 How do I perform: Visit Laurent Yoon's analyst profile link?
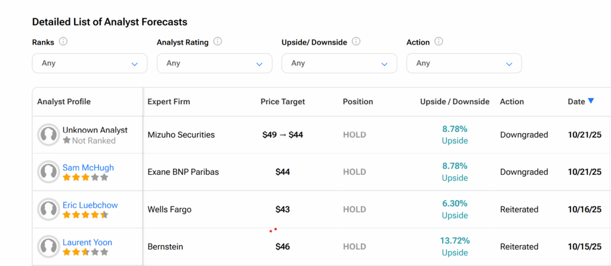87,242
